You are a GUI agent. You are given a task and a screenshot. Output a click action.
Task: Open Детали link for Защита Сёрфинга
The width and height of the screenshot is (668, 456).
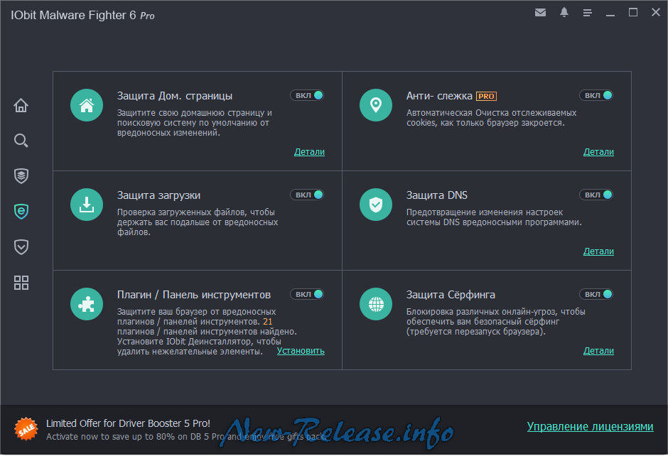pos(598,351)
